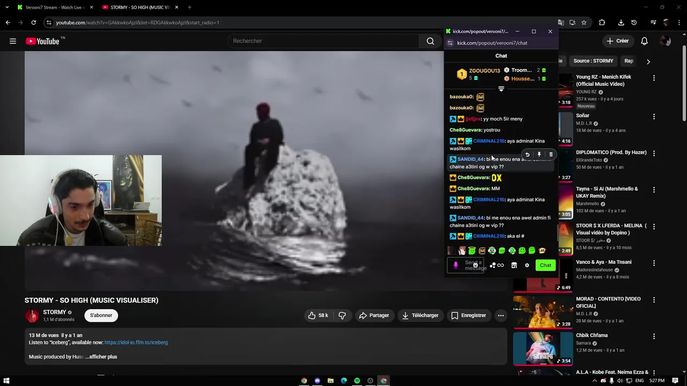This screenshot has height=386, width=687.
Task: Open Windows Start menu
Action: click(x=6, y=381)
